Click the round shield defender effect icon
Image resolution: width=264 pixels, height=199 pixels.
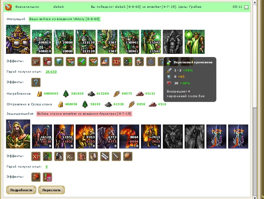pyautogui.click(x=128, y=156)
